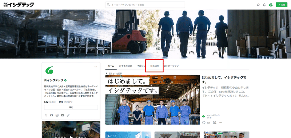This screenshot has height=138, width=291.
Task: Open article title はじめまして。イシダテックです。
Action: pos(224,80)
